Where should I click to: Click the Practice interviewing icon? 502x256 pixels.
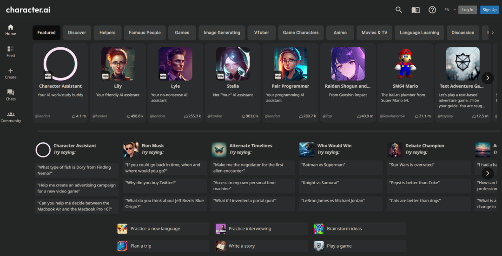pyautogui.click(x=221, y=229)
